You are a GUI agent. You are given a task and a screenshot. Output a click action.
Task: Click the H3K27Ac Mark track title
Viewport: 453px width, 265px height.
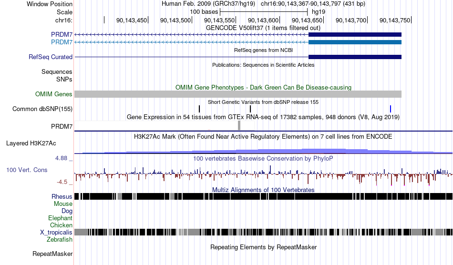(263, 136)
